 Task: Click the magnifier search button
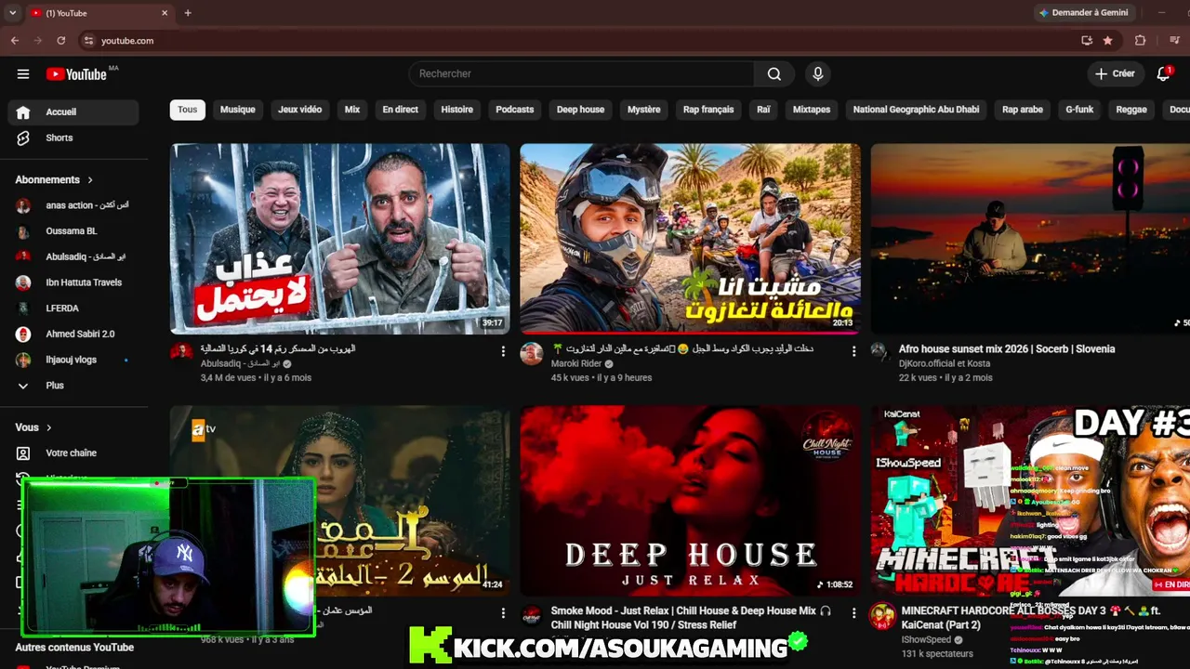pyautogui.click(x=774, y=74)
